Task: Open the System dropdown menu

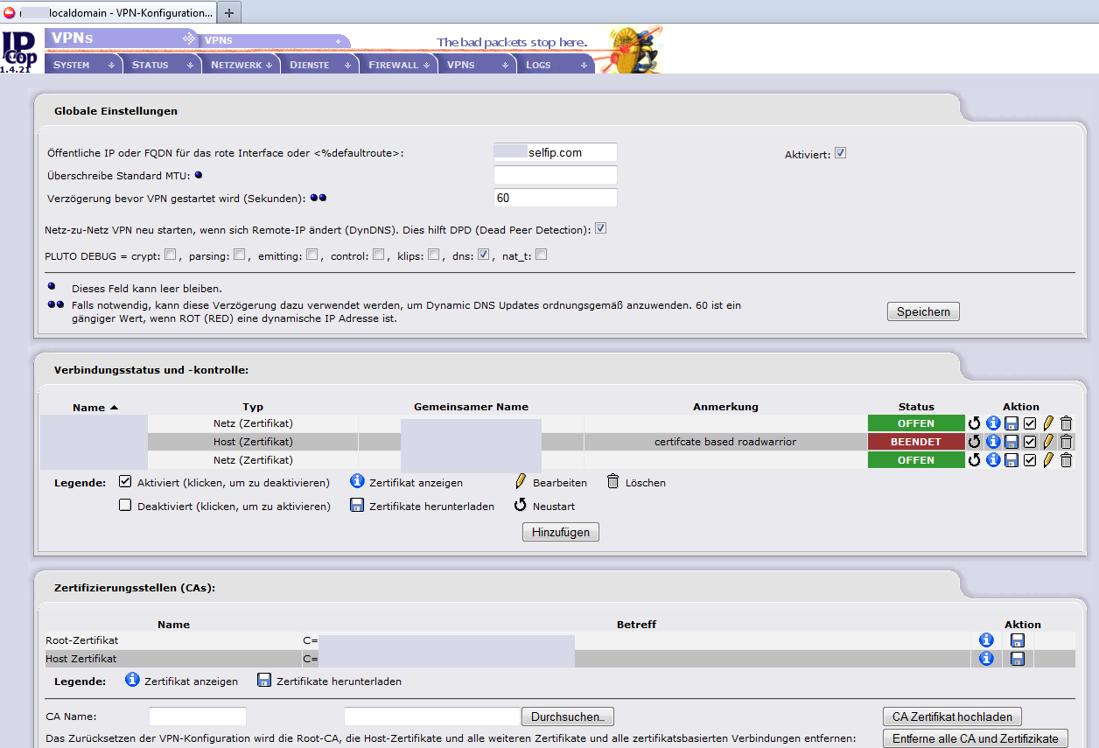Action: pos(83,65)
